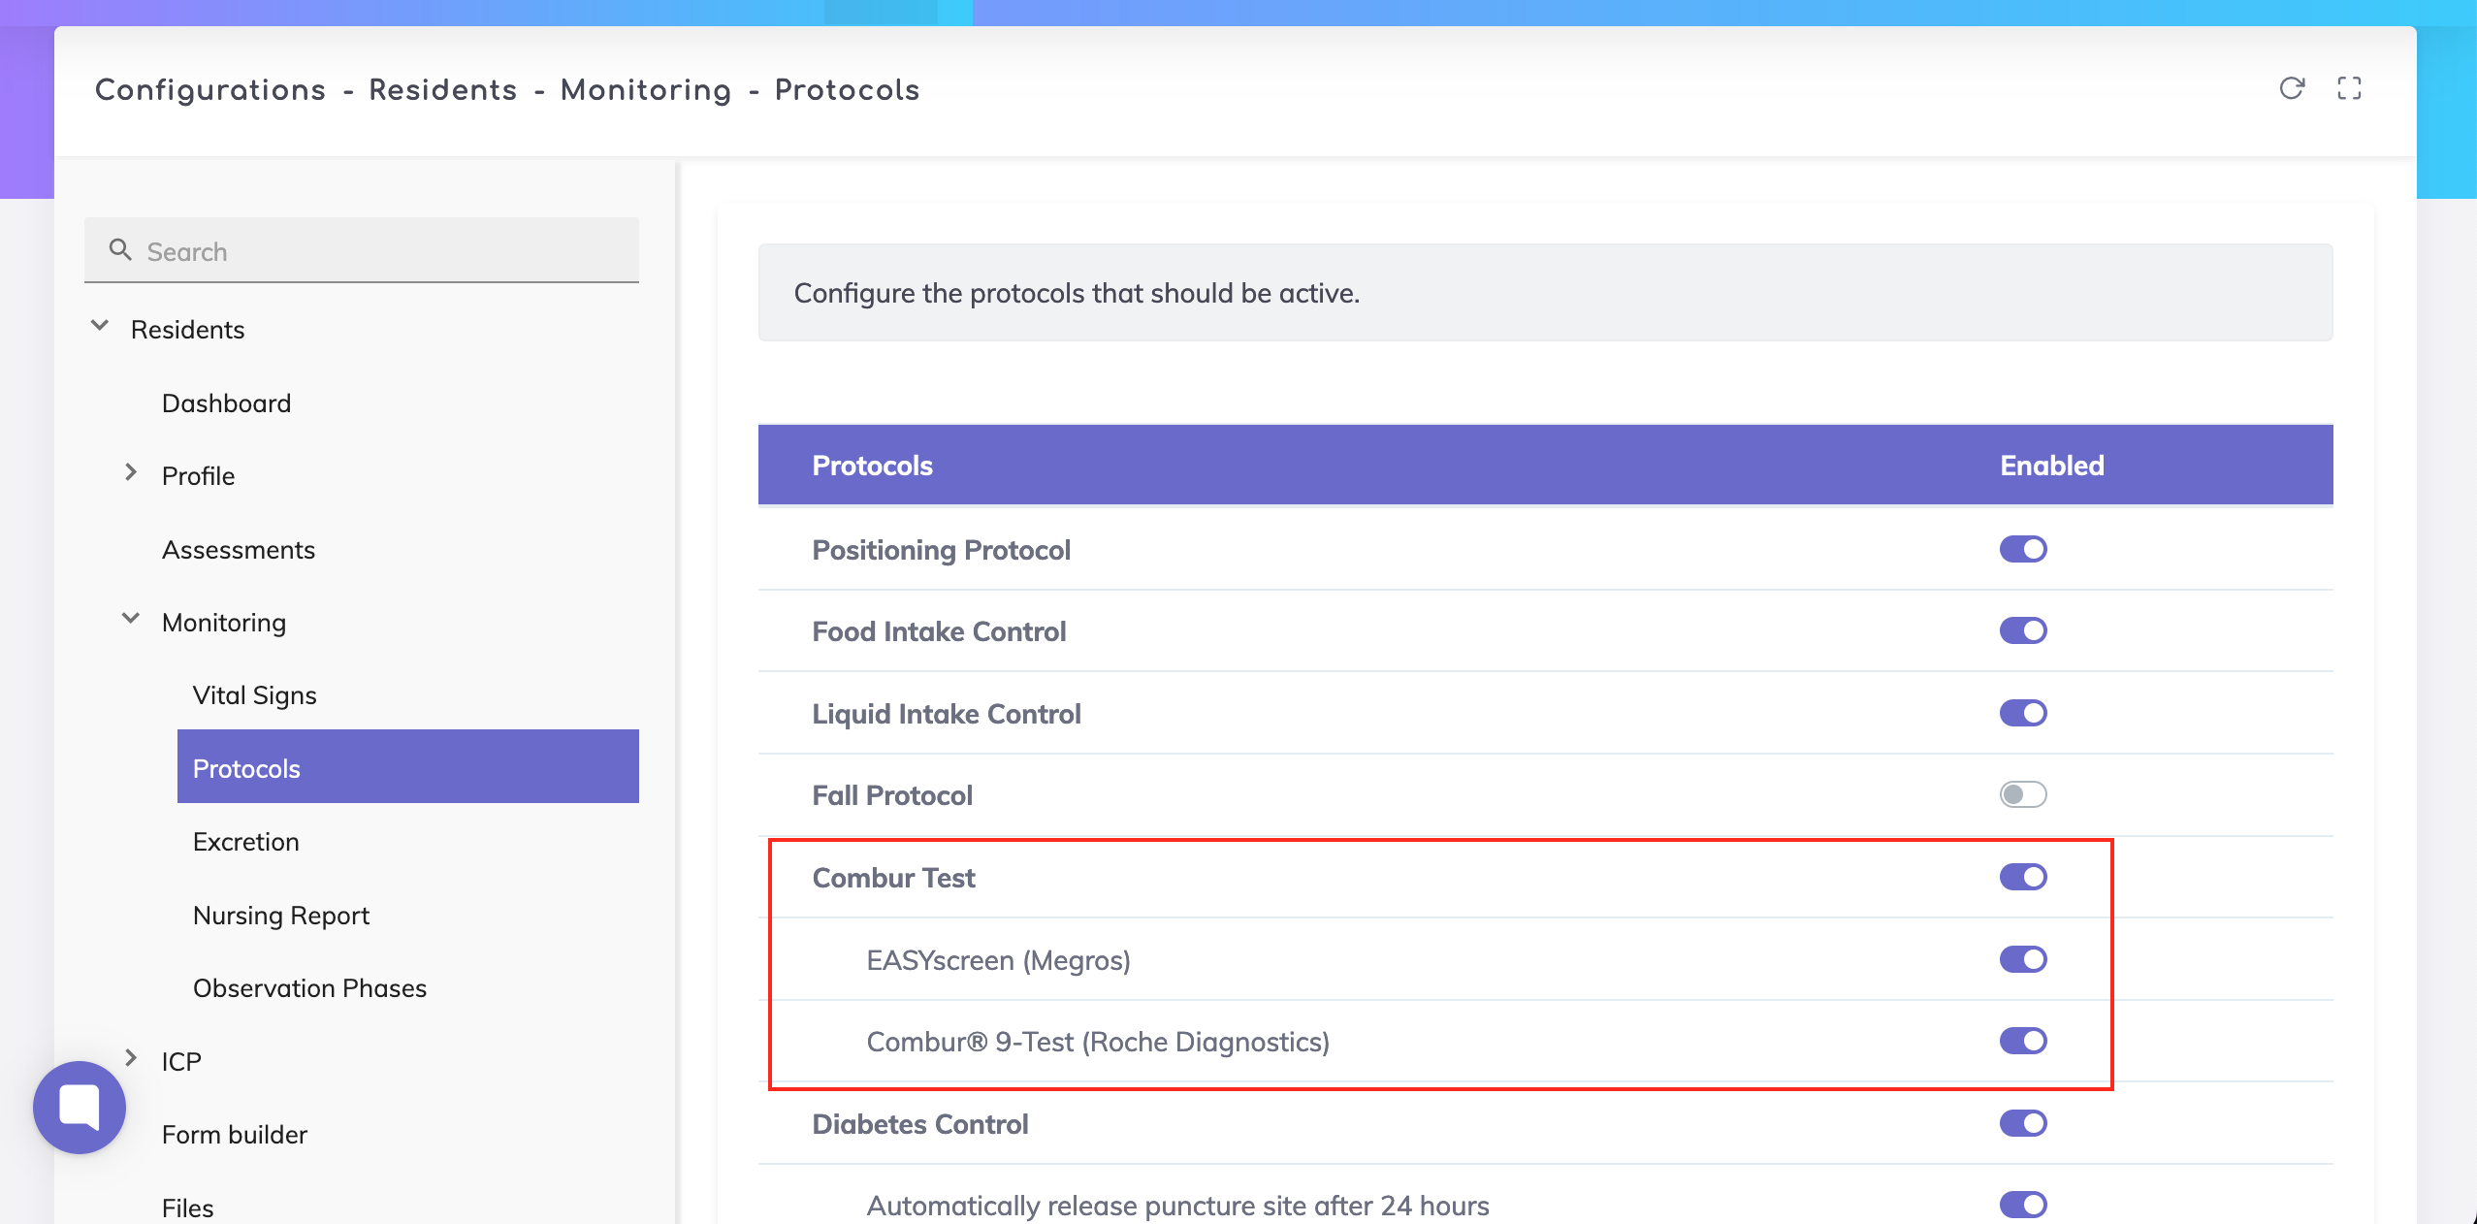Select Observation Phases in sidebar
Viewport: 2477px width, 1224px height.
coord(309,988)
